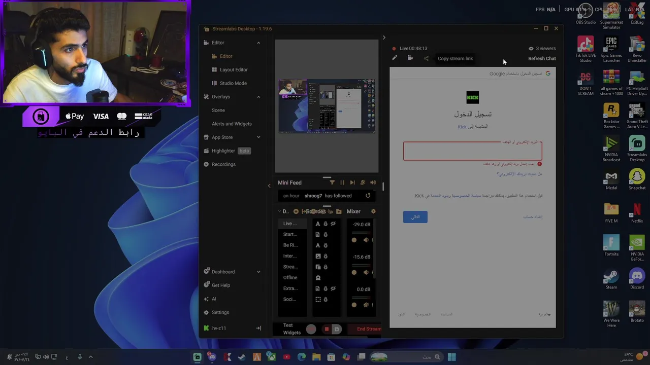
Task: Toggle Mini Feed alert volume speaker
Action: click(373, 182)
